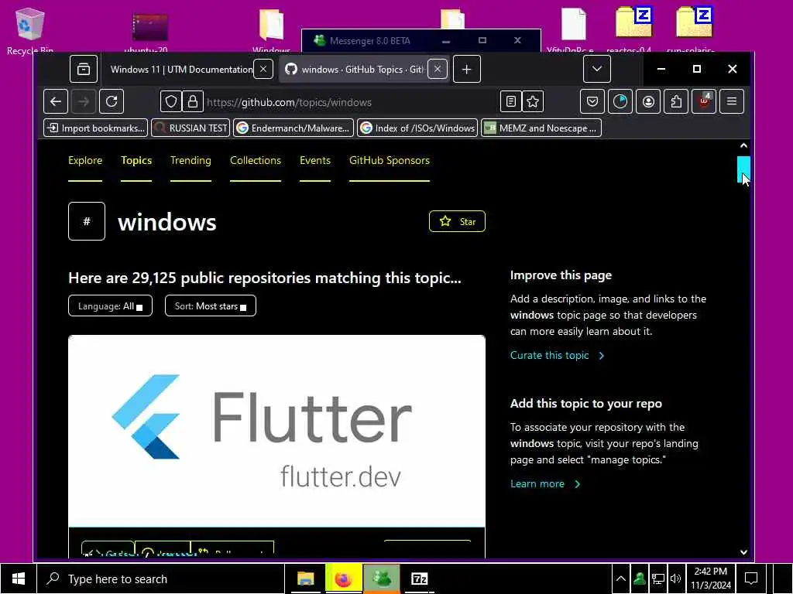The height and width of the screenshot is (594, 793).
Task: Select the Topics navigation item
Action: pyautogui.click(x=136, y=161)
